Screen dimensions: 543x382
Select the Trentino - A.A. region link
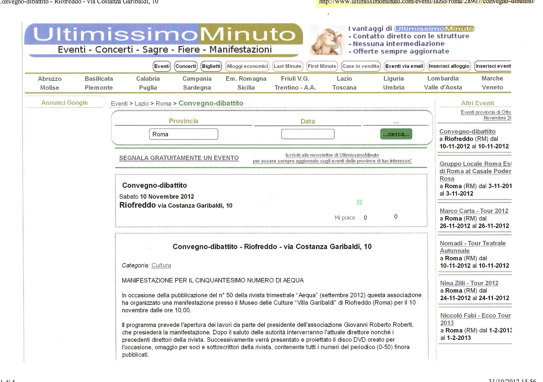tap(295, 88)
